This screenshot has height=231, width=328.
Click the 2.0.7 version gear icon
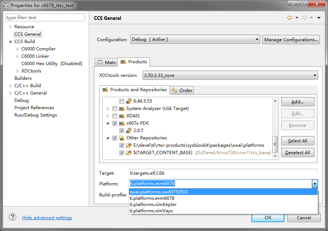tap(129, 131)
